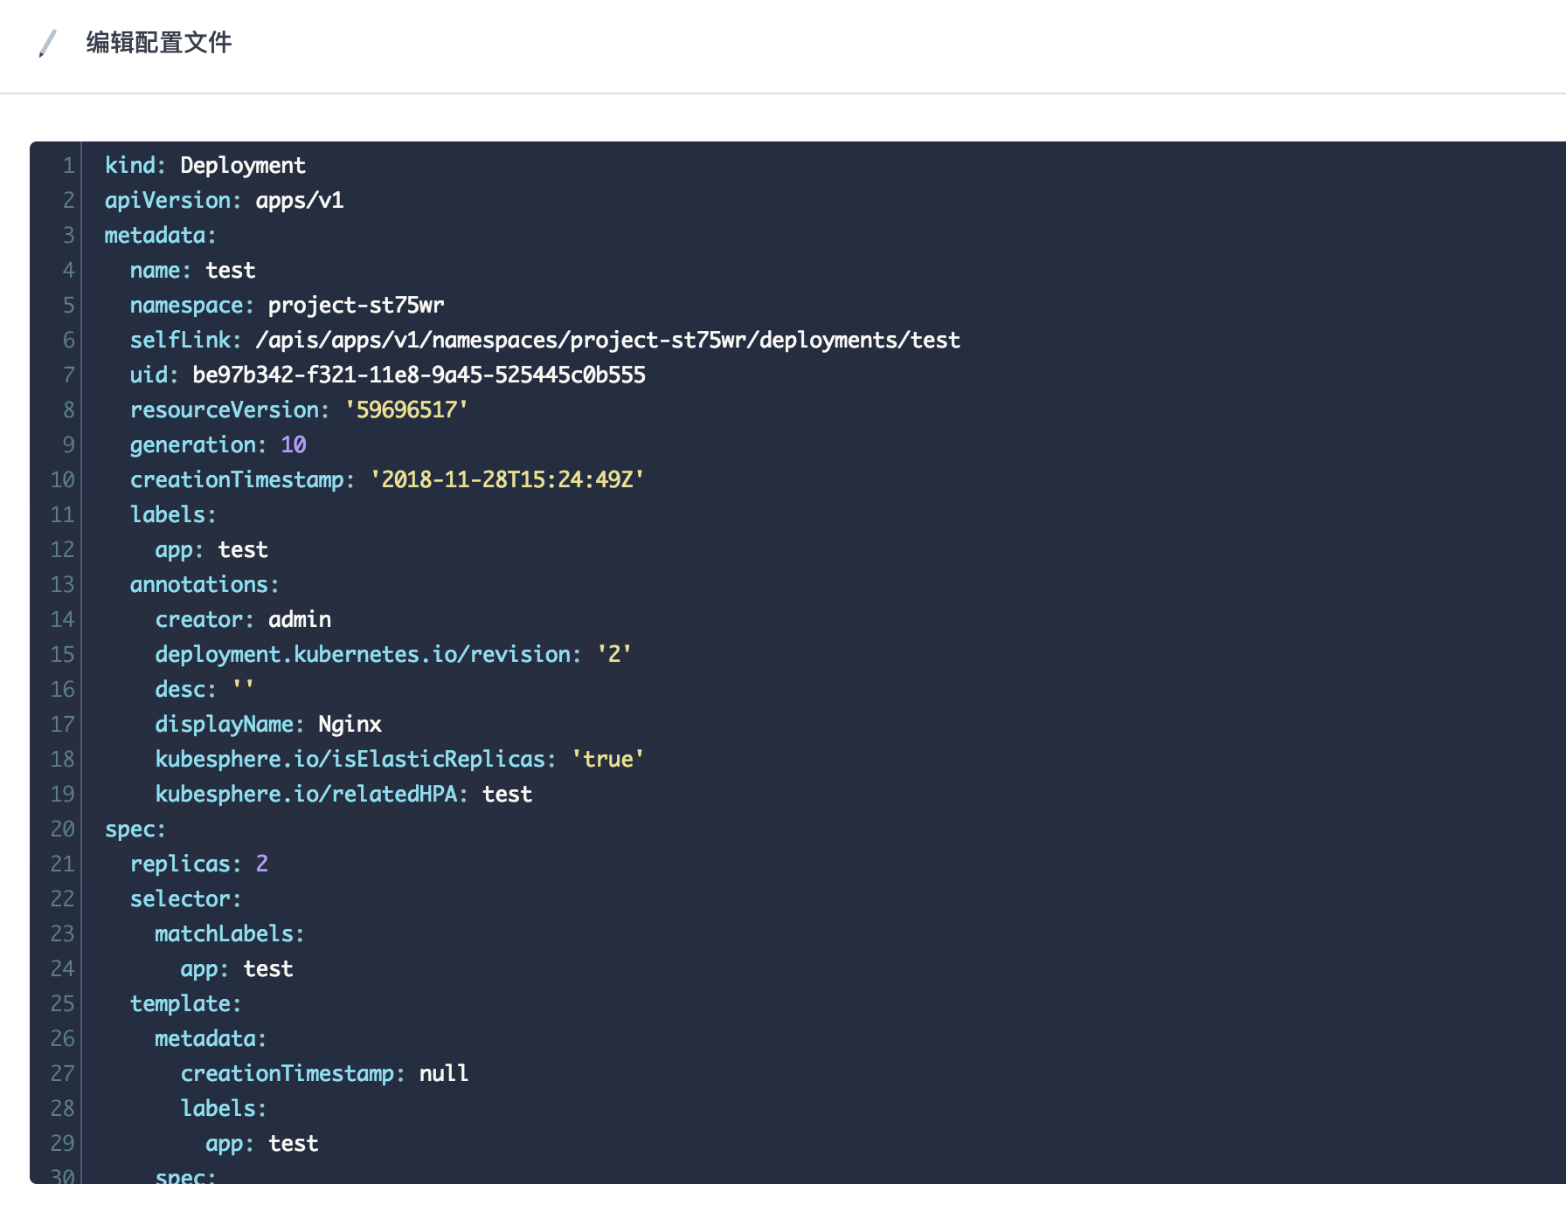Click the selfLink path value

click(608, 340)
